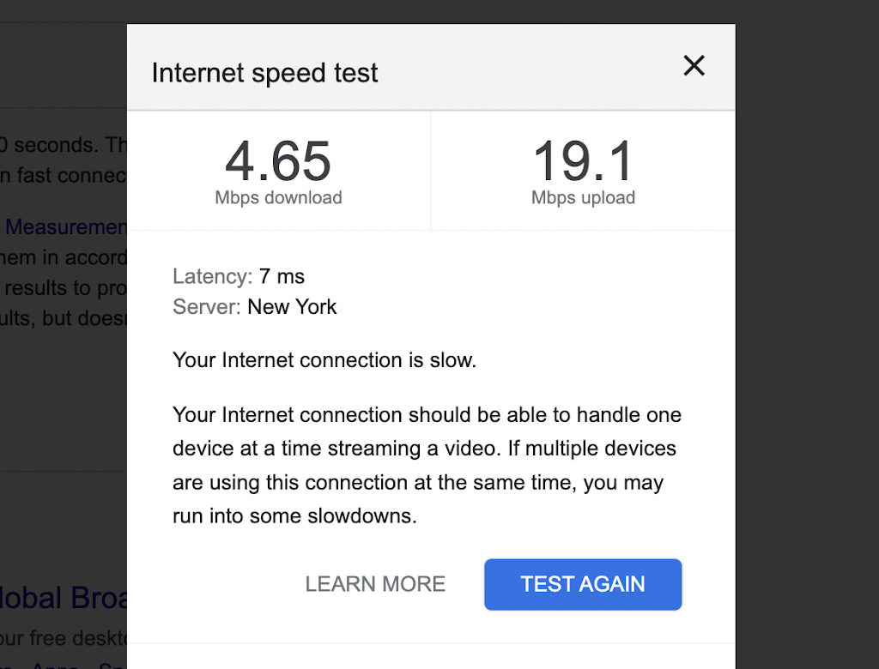Select the 19.1 upload speed value

[583, 160]
